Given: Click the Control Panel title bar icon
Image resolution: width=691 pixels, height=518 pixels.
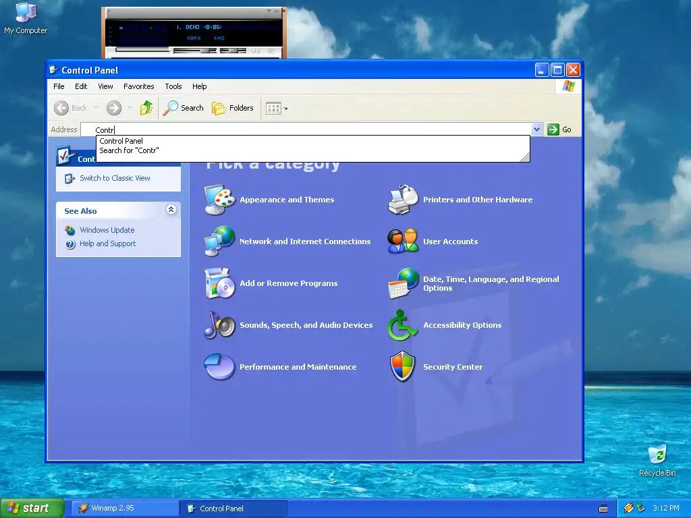Looking at the screenshot, I should pos(53,70).
